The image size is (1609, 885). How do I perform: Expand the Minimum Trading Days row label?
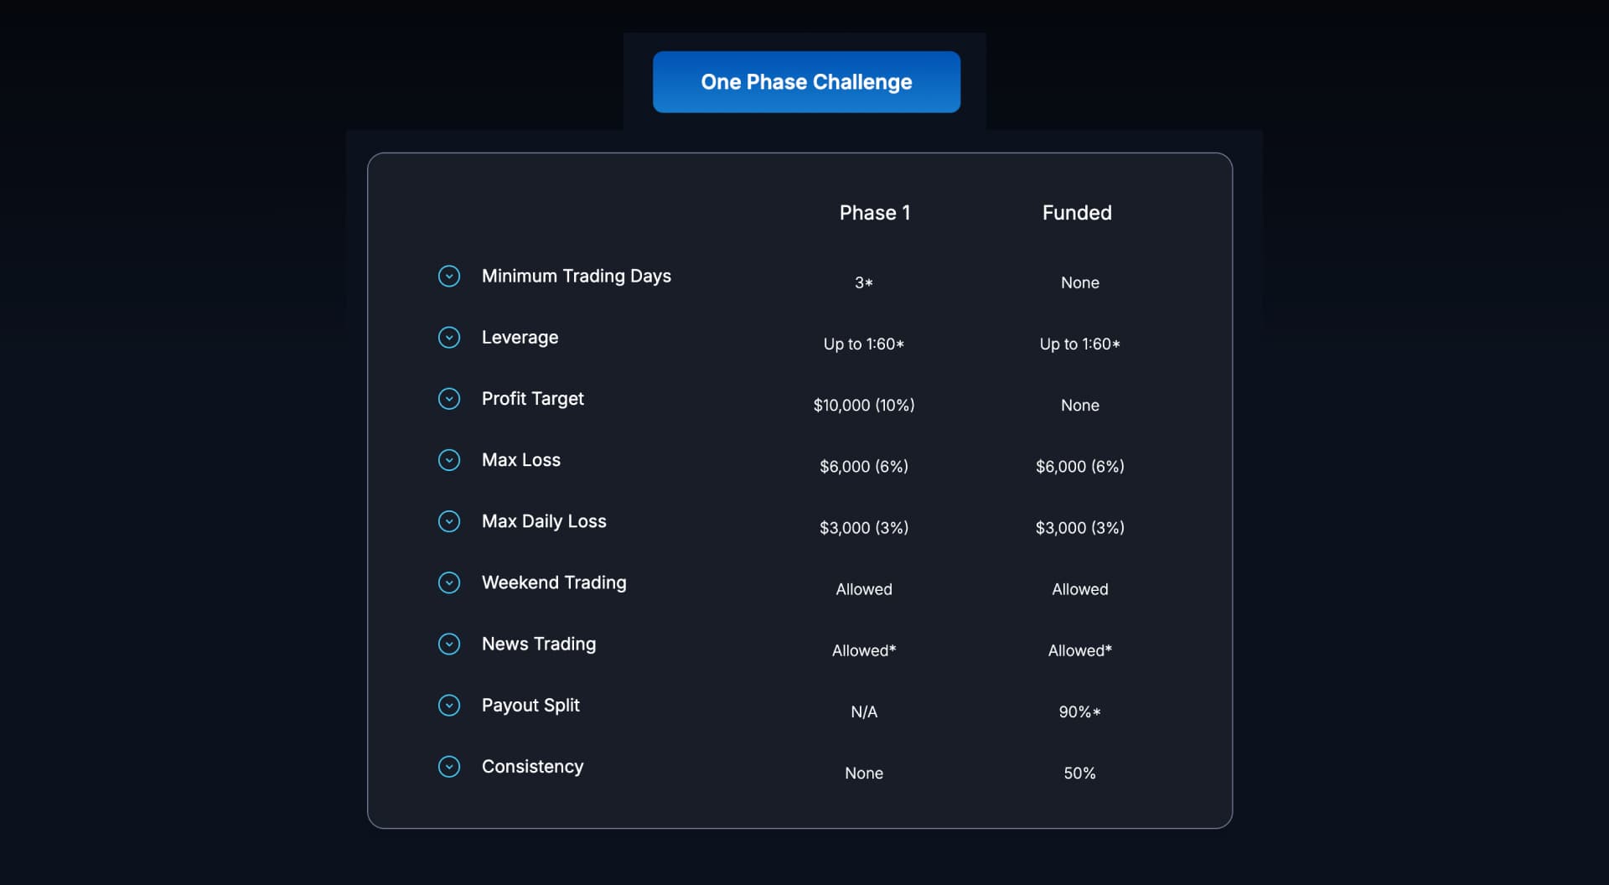click(577, 276)
